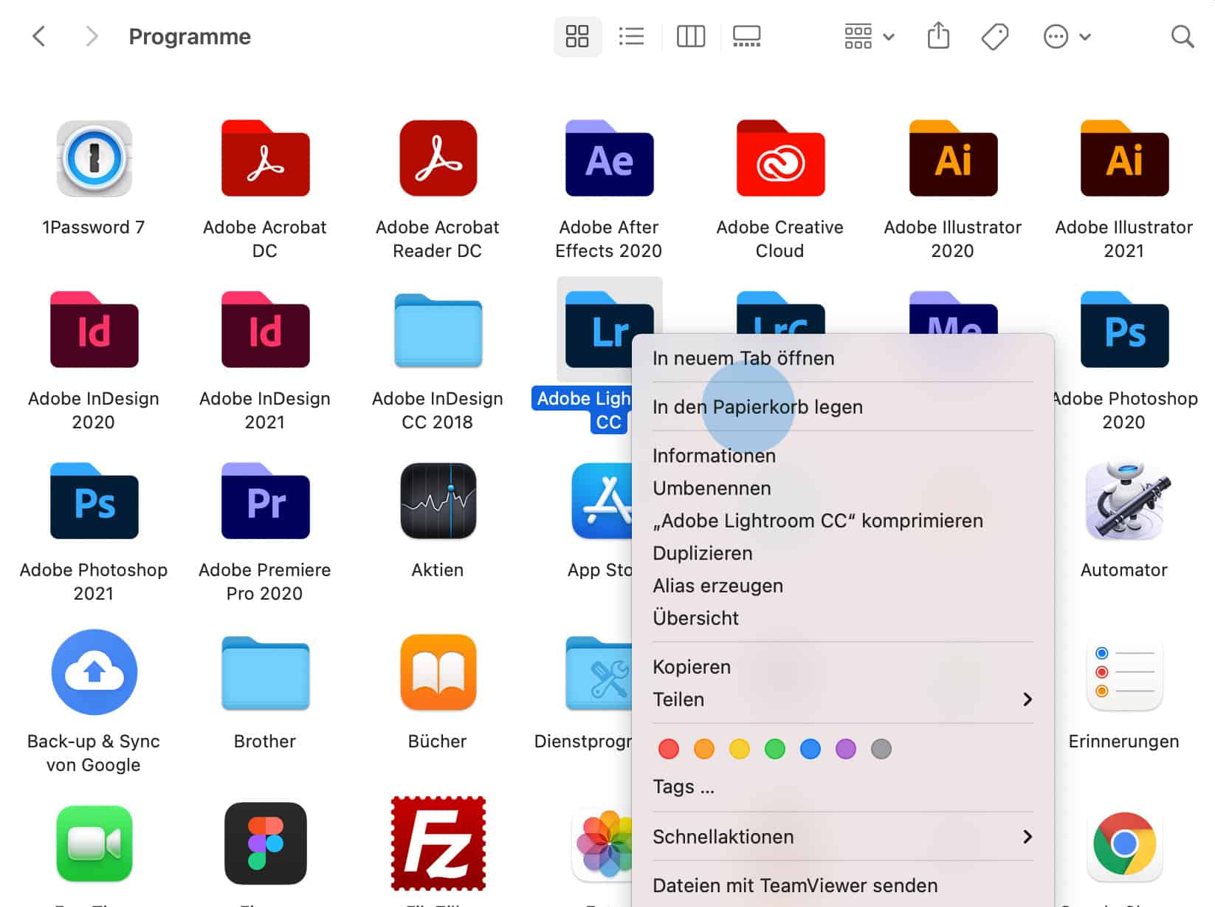Choose Informationen from context menu

843,456
